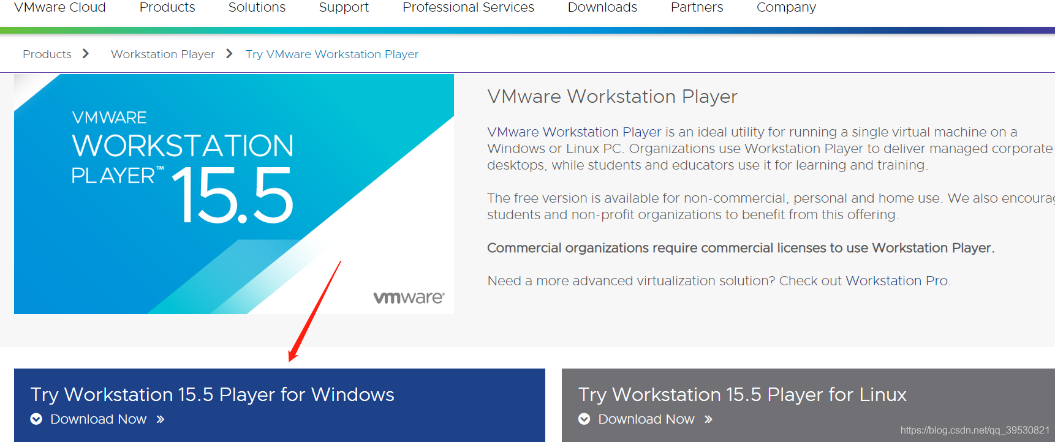This screenshot has height=442, width=1055.
Task: Click download circle icon in Windows panel
Action: 36,419
